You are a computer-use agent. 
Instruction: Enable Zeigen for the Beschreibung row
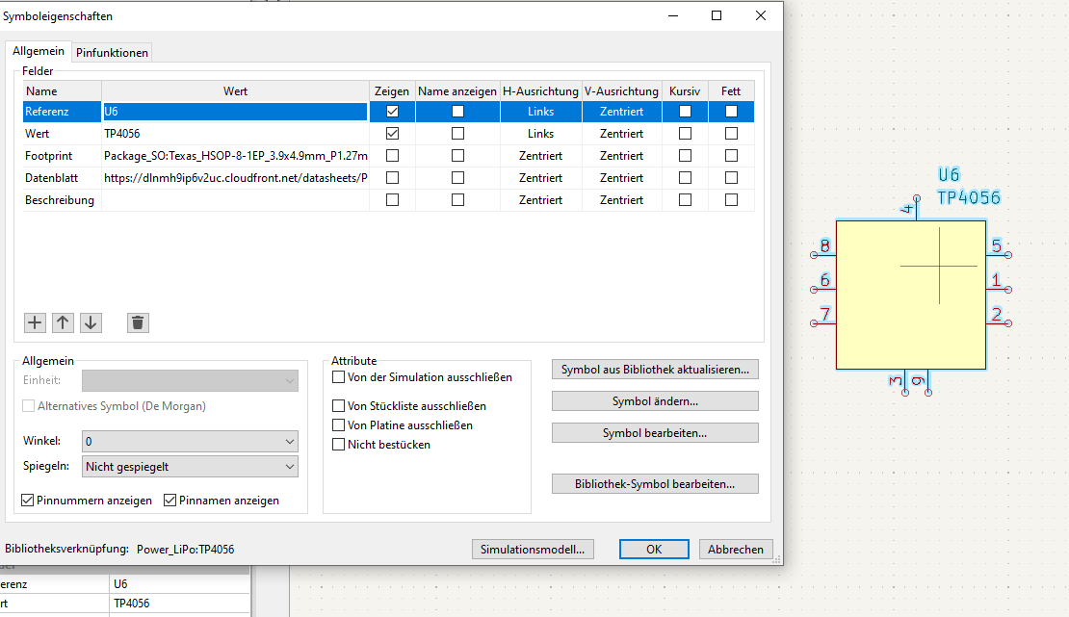(x=392, y=200)
